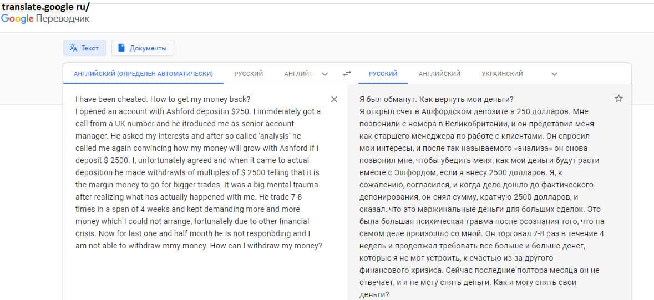Image resolution: width=654 pixels, height=300 pixels.
Task: Open the Документы mode button
Action: coord(143,48)
